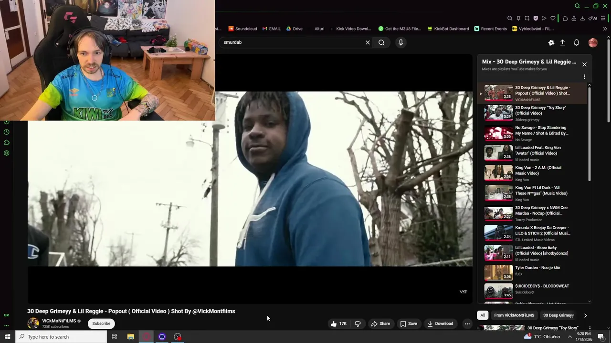Open browser extensions puzzle icon
The image size is (611, 343).
pyautogui.click(x=565, y=18)
